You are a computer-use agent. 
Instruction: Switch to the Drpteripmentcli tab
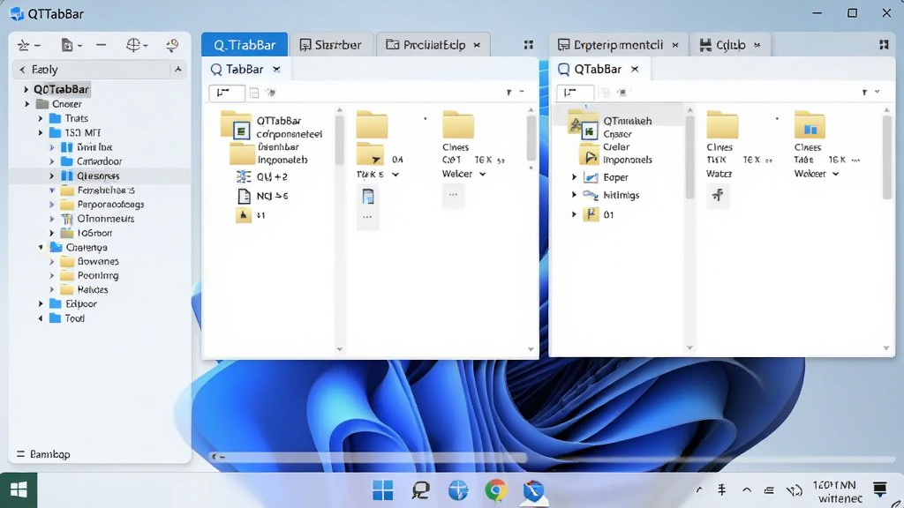pos(618,44)
